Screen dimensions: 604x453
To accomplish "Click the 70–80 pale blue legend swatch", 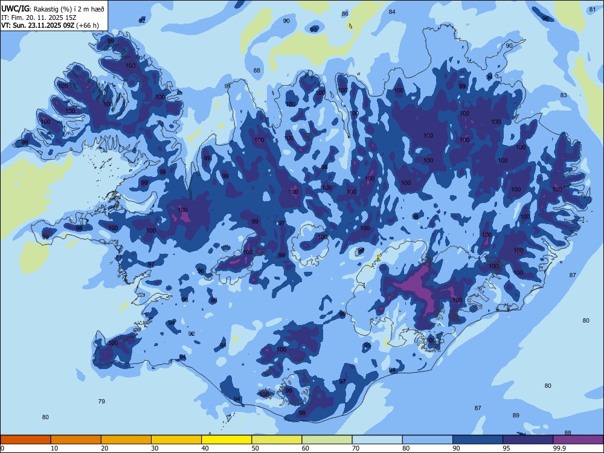I will point(377,440).
